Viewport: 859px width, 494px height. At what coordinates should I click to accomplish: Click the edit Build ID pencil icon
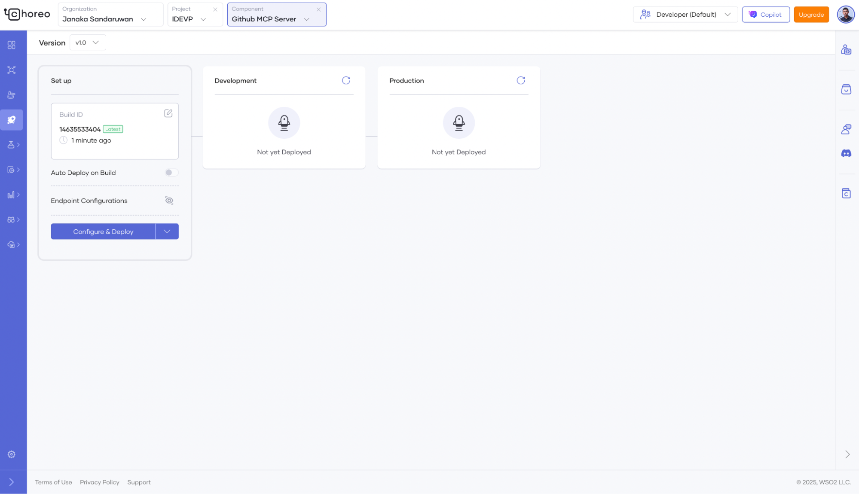click(x=168, y=113)
